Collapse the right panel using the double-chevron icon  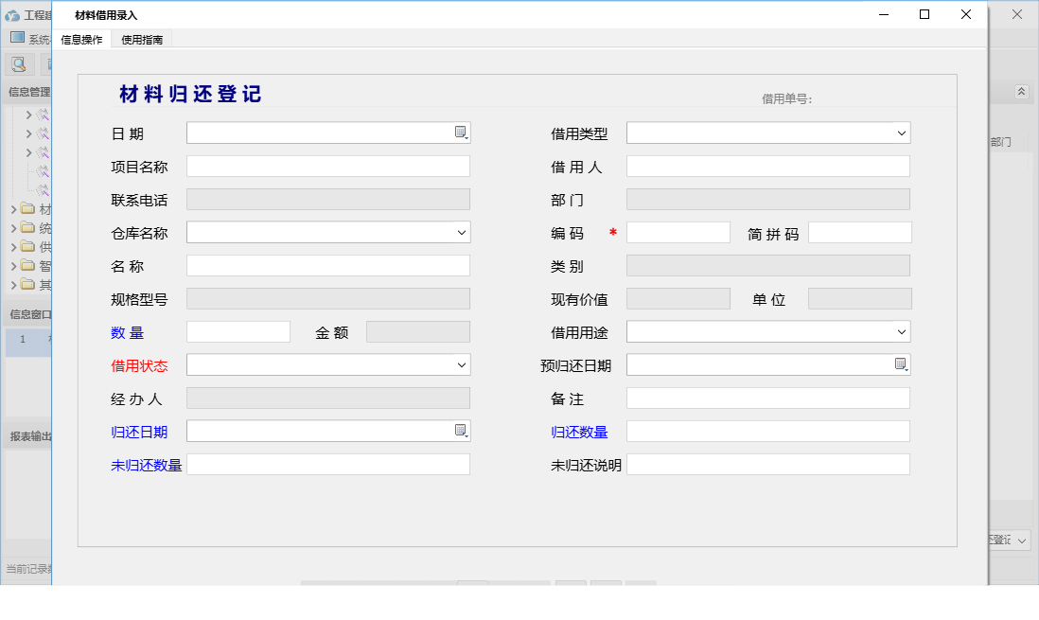[1020, 92]
